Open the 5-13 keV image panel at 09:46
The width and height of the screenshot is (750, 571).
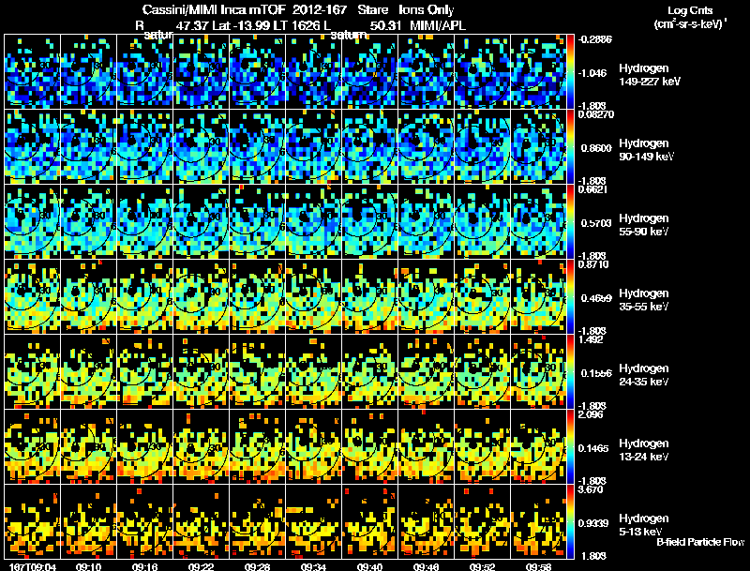pyautogui.click(x=426, y=521)
